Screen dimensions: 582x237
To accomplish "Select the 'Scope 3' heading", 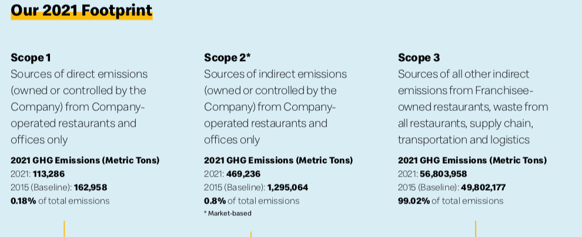I will tap(419, 57).
